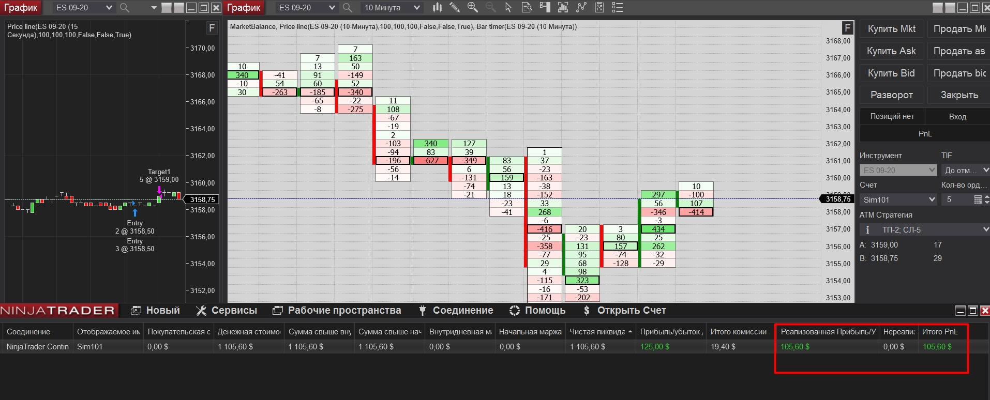This screenshot has height=400, width=990.
Task: Click the Target1 5 @ 3159,00 marker
Action: tap(159, 176)
